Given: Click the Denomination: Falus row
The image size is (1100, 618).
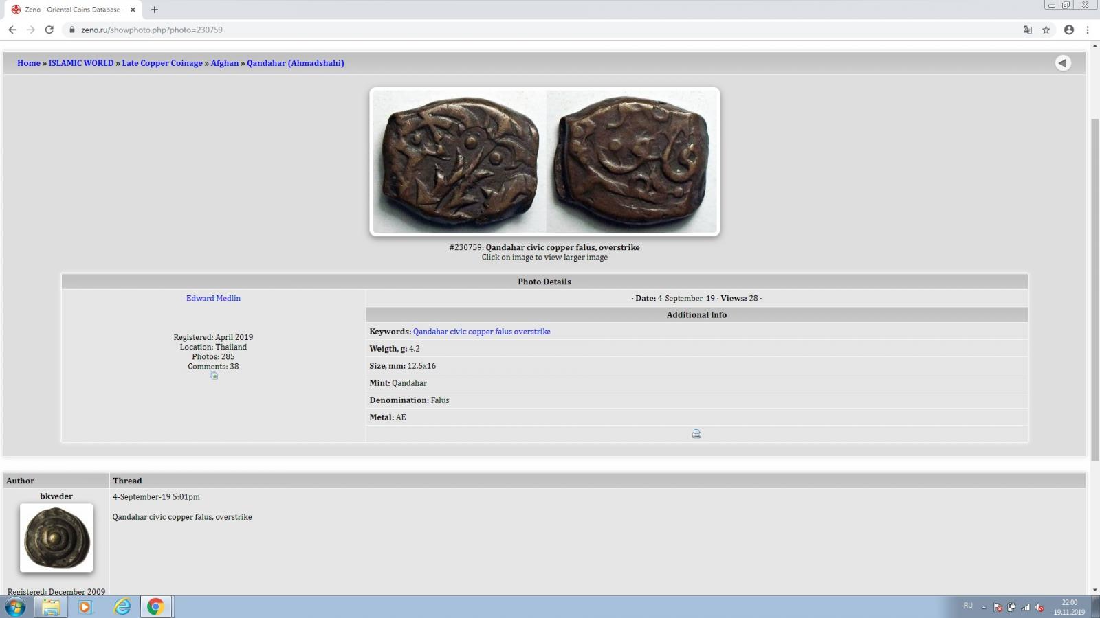Looking at the screenshot, I should point(696,400).
